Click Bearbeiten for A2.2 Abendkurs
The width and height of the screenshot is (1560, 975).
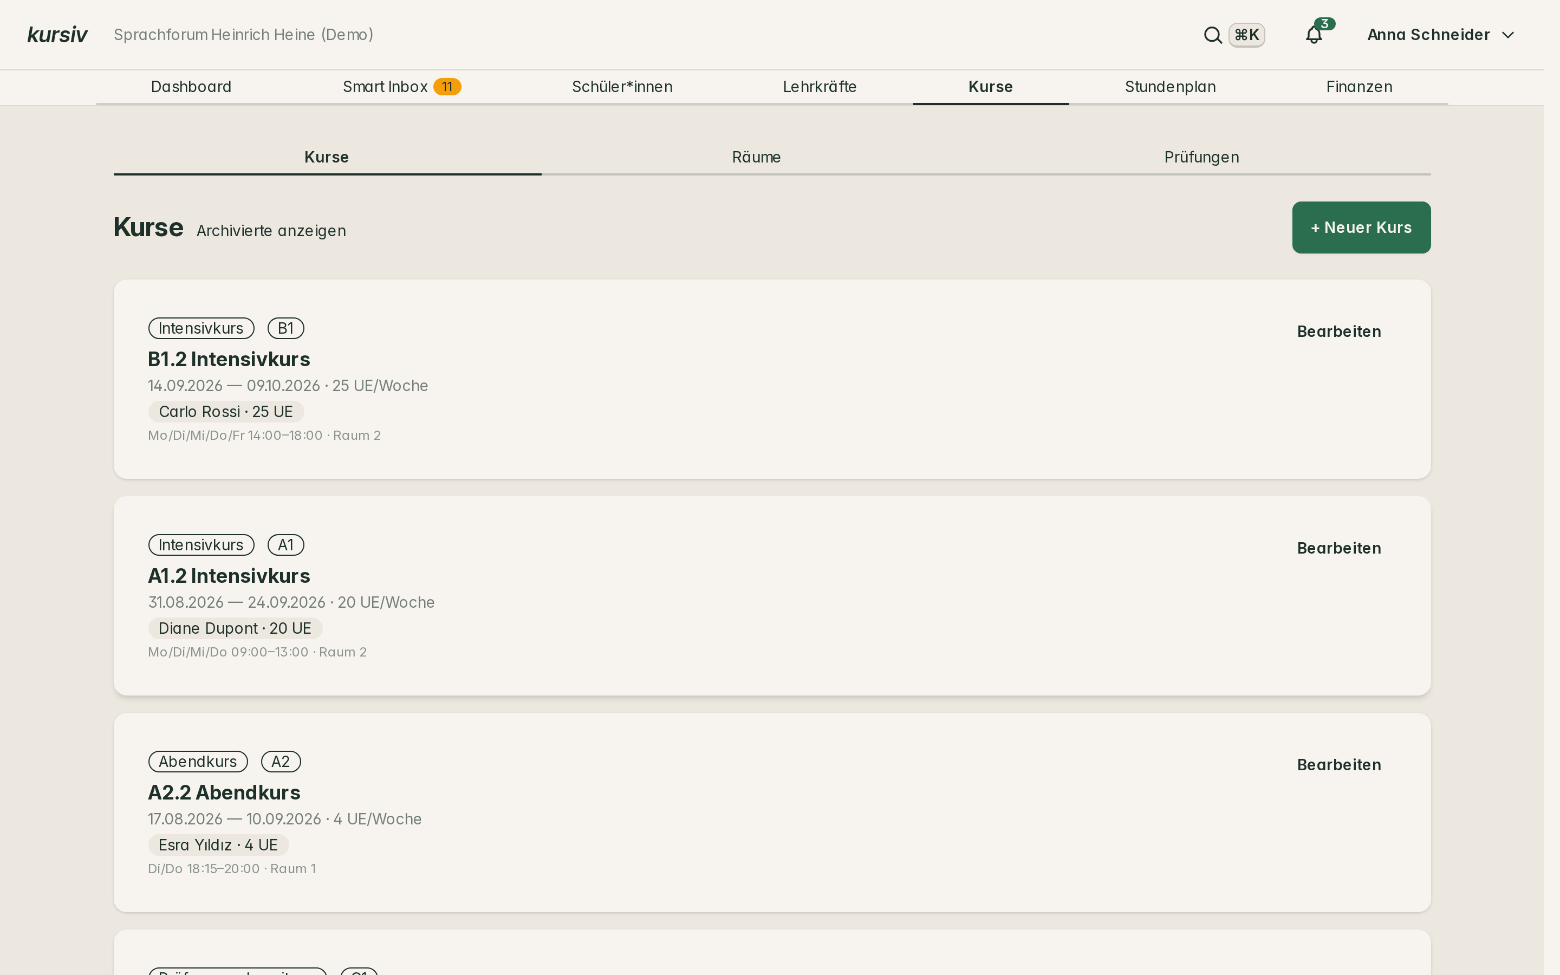[1339, 765]
